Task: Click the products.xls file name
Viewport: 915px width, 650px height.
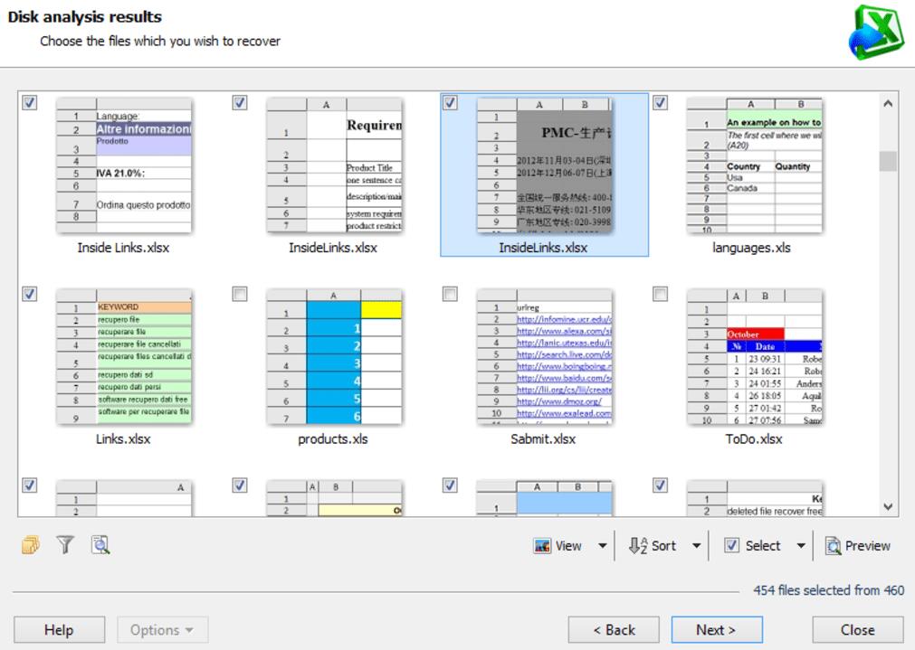Action: [x=333, y=439]
